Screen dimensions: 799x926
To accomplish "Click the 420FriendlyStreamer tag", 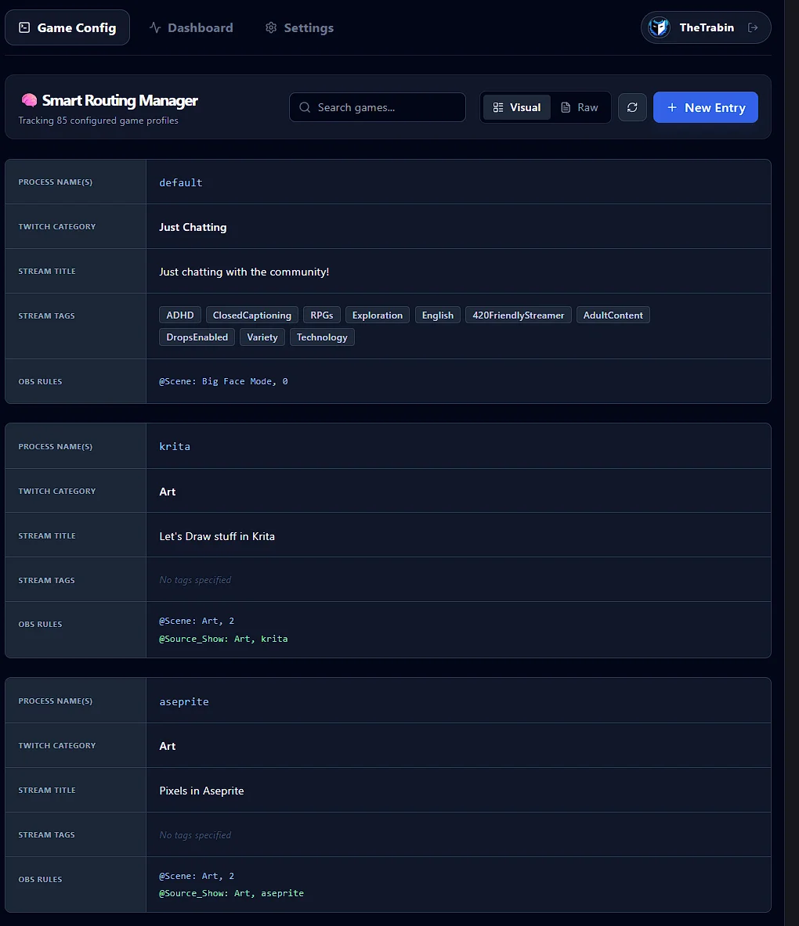I will (519, 315).
